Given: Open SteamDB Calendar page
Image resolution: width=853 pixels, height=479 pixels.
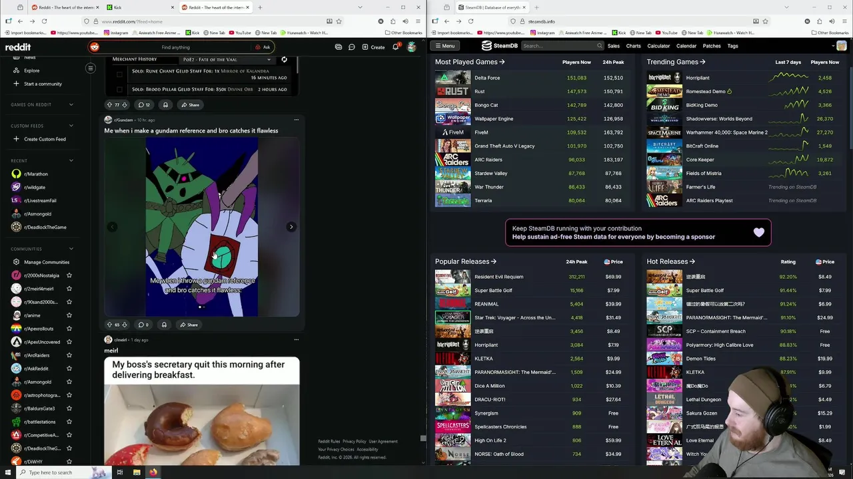Looking at the screenshot, I should click(686, 46).
